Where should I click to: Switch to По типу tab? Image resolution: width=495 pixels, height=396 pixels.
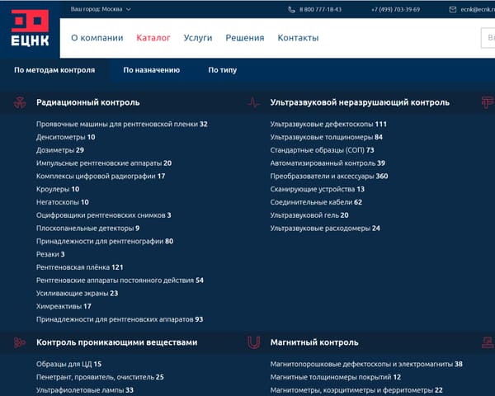(222, 70)
